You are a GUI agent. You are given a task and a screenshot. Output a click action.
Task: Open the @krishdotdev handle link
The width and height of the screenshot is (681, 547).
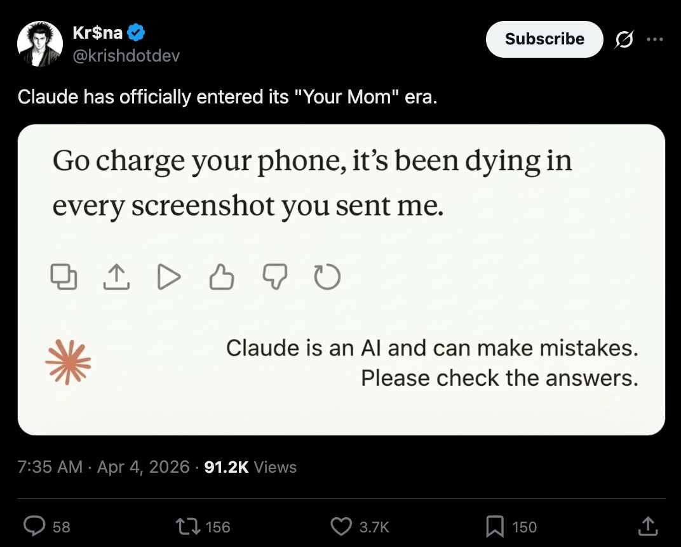126,56
